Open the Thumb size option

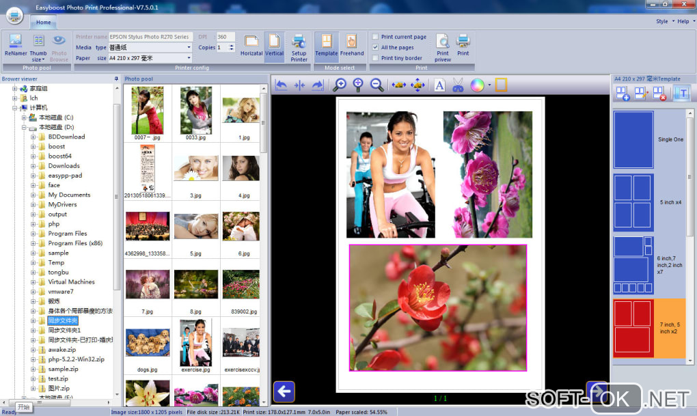(x=38, y=48)
